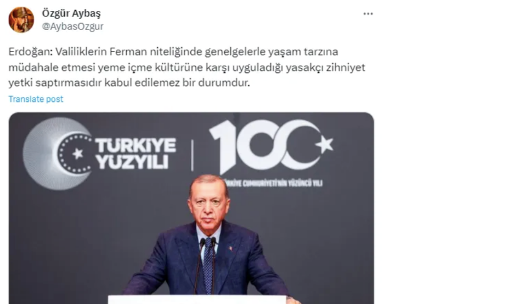Click the star beside the 100 numerals
Screen dimensions: 526x304
pyautogui.click(x=324, y=144)
